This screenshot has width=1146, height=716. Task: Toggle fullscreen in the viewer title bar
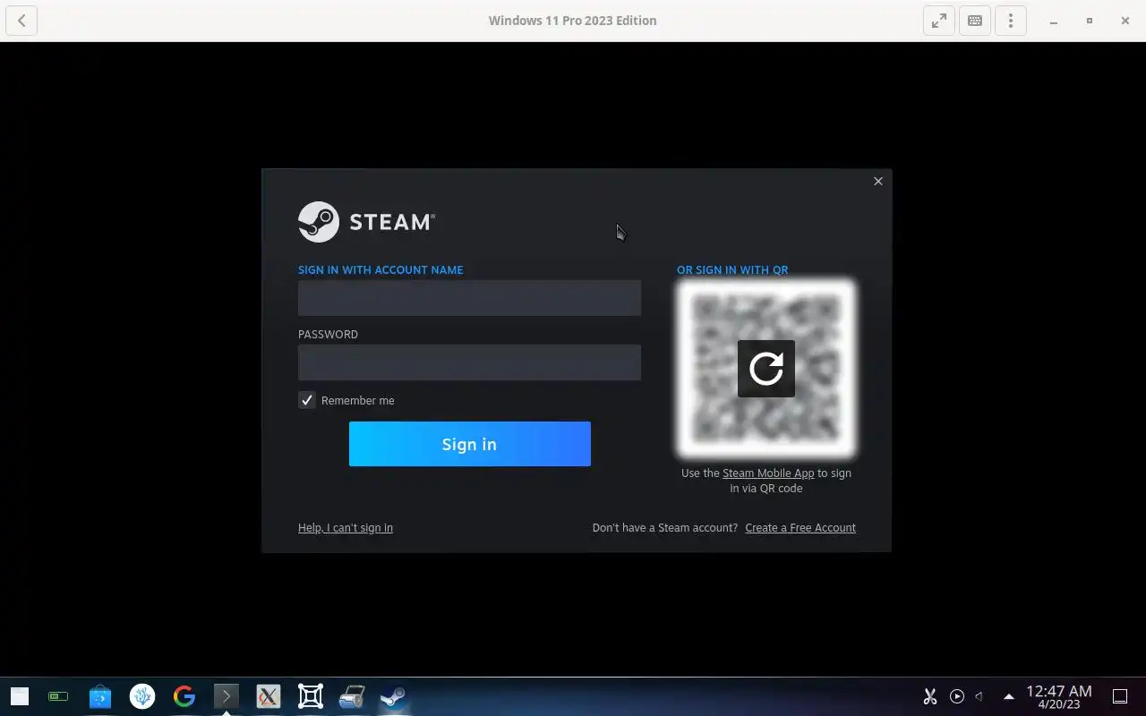coord(939,21)
